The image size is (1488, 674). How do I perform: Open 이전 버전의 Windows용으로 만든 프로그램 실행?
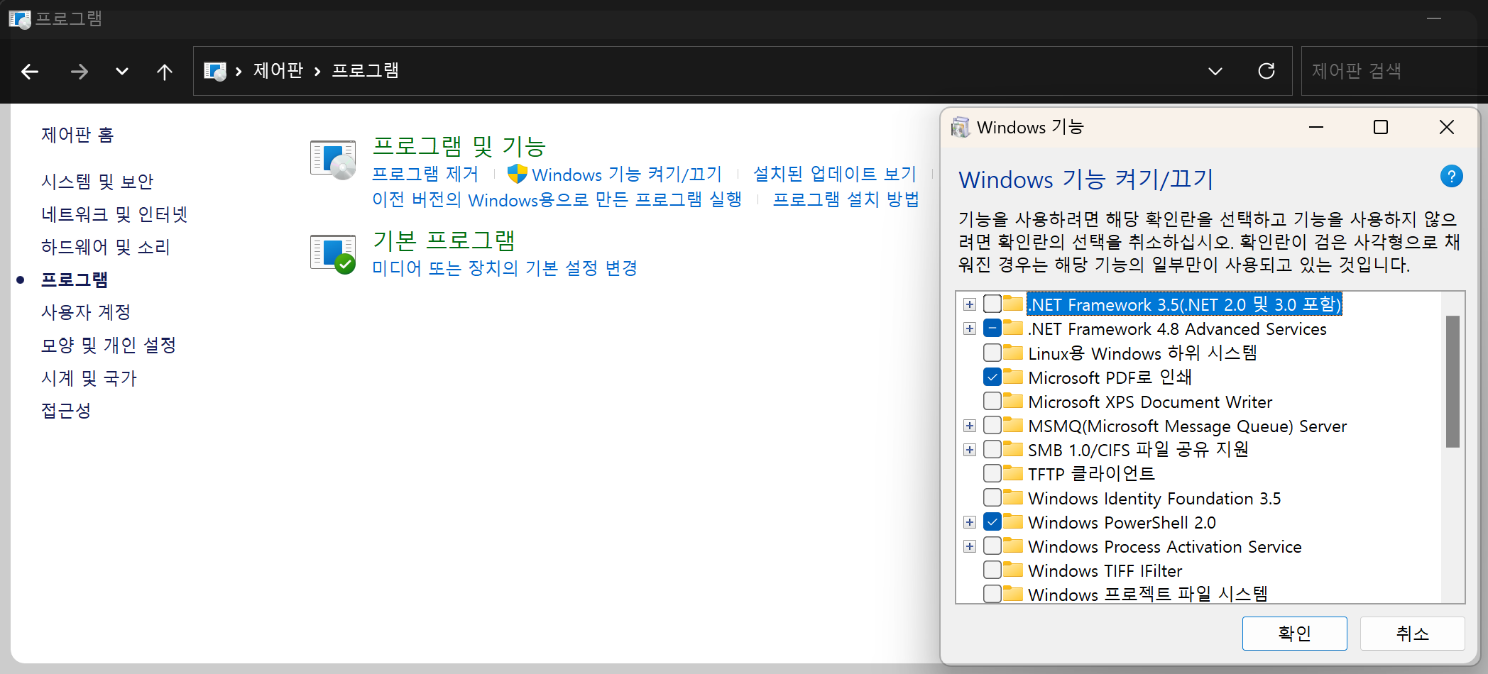(x=557, y=199)
